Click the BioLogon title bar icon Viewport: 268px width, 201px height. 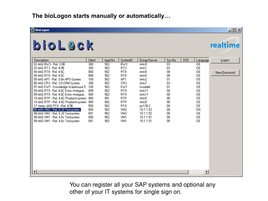33,30
